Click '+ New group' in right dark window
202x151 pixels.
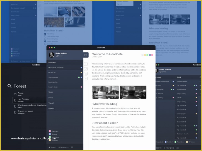click(x=169, y=148)
